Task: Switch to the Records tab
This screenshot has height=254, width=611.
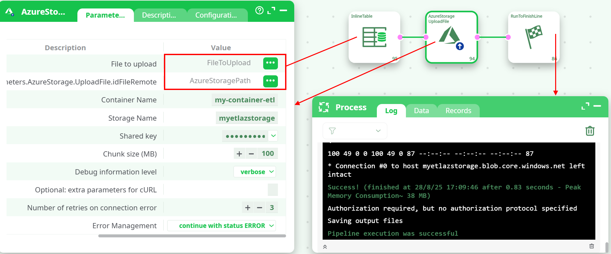Action: (458, 111)
